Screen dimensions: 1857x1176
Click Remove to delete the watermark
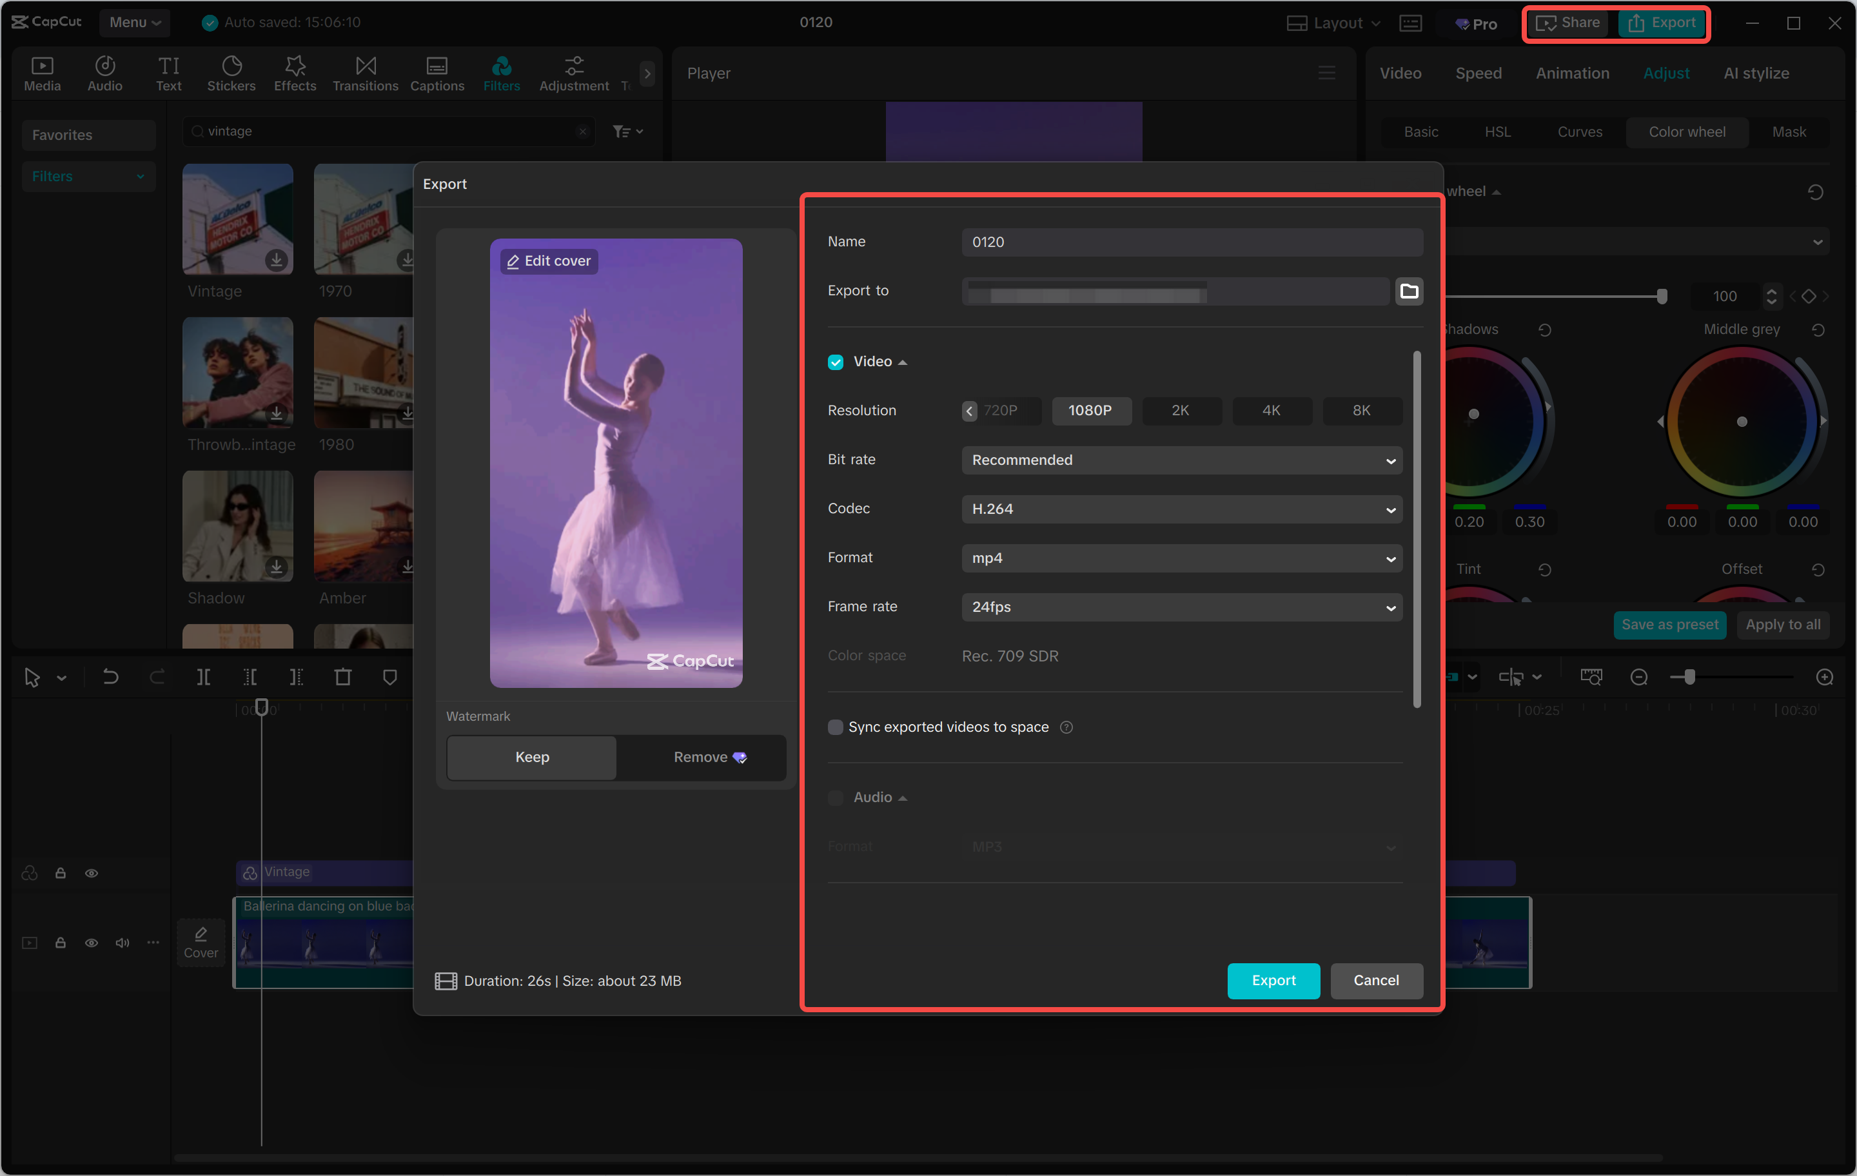point(700,758)
